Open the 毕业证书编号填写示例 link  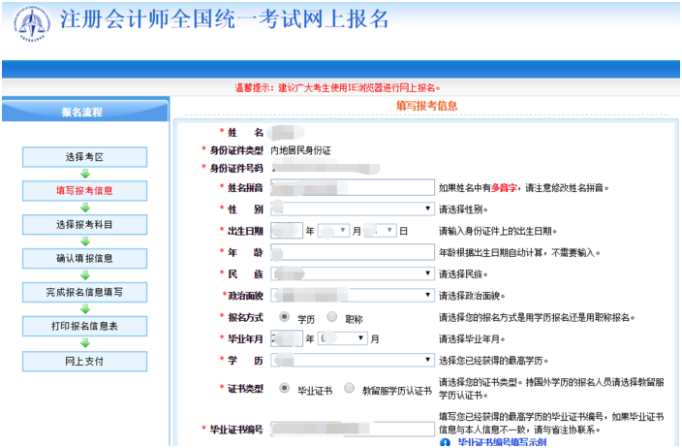[502, 443]
